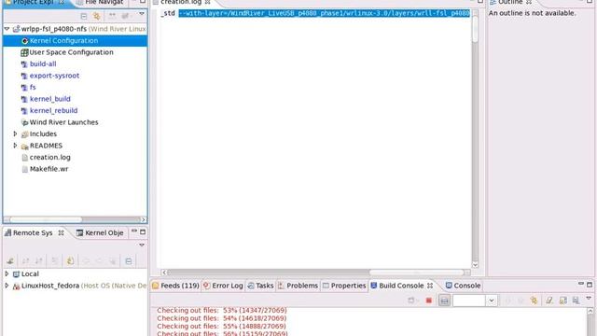
Task: Select the fs build target
Action: (33, 87)
